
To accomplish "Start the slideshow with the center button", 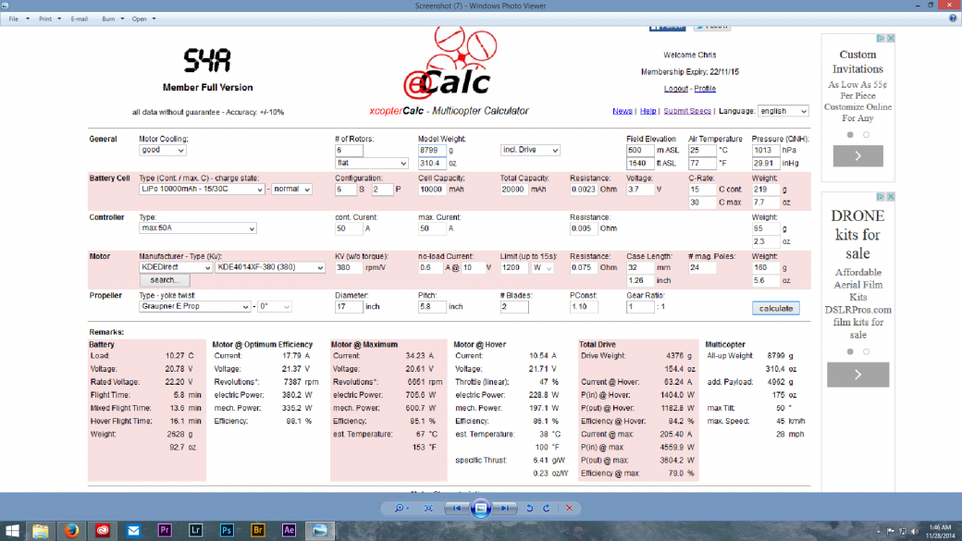I will coord(481,508).
